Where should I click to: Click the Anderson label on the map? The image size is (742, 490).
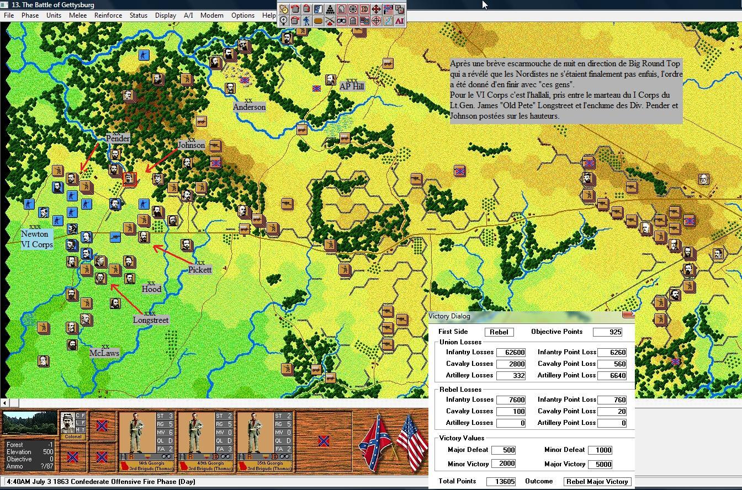(250, 107)
